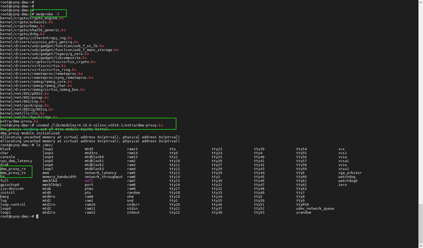The height and width of the screenshot is (248, 423).
Task: Click the null device shown in magenta
Action: (x=89, y=181)
